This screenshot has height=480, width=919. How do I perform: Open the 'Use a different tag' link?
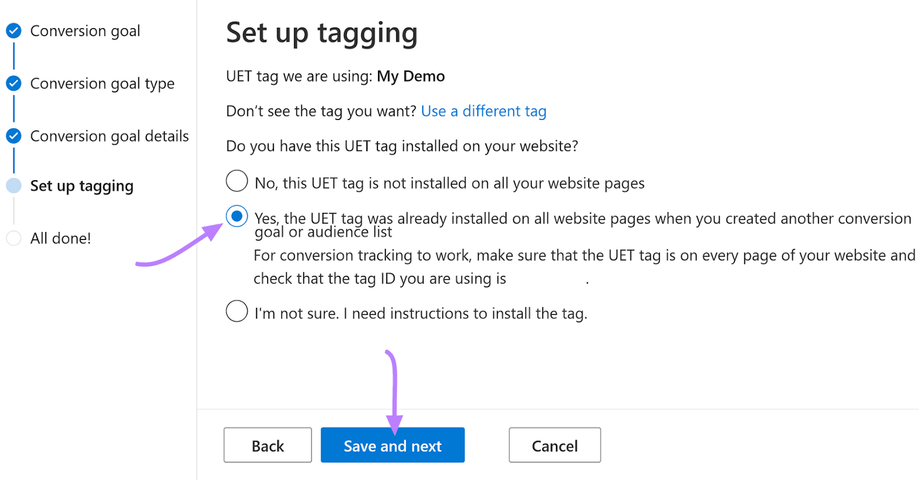click(x=484, y=111)
